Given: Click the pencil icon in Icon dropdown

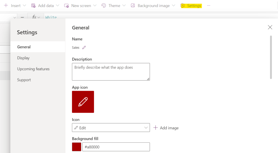Looking at the screenshot, I should [76, 128].
